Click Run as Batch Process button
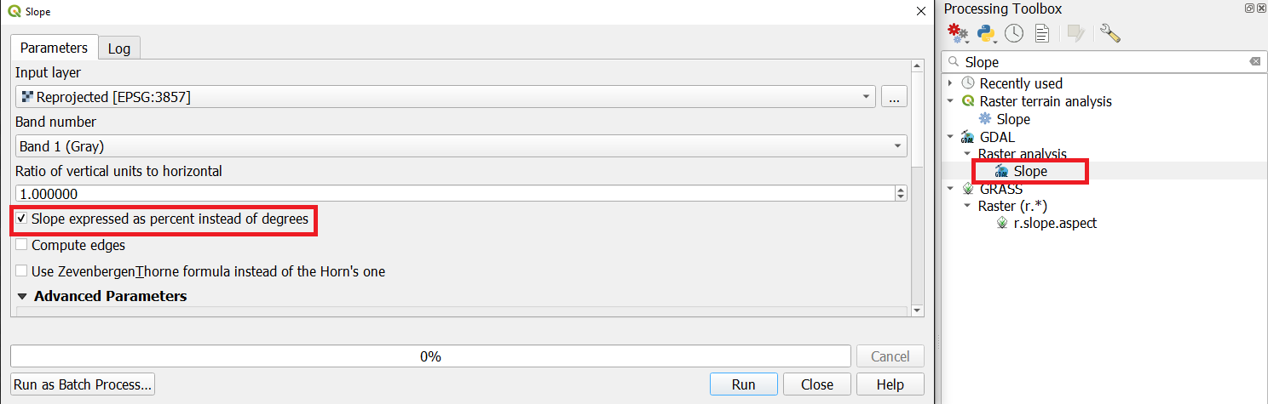Viewport: 1268px width, 404px height. pyautogui.click(x=83, y=384)
